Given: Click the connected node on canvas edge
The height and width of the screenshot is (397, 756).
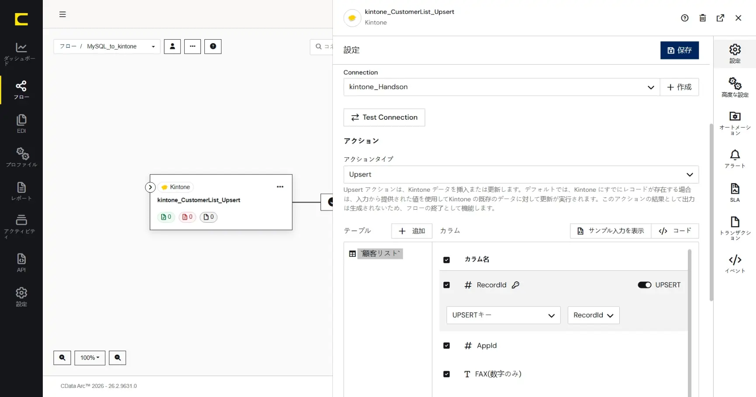Looking at the screenshot, I should [x=328, y=202].
